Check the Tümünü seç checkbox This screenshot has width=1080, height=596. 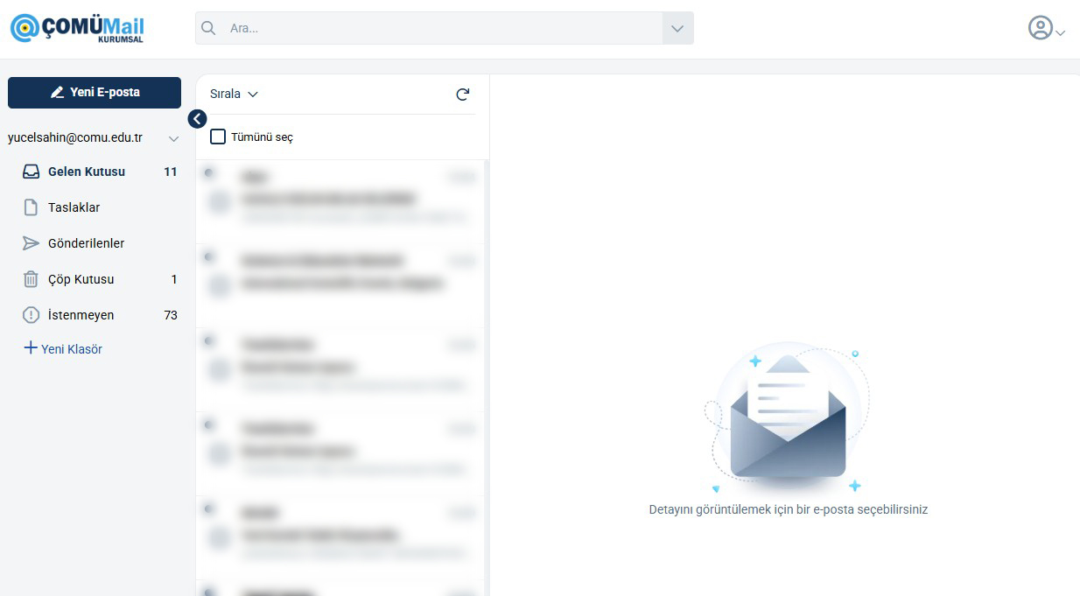[218, 137]
